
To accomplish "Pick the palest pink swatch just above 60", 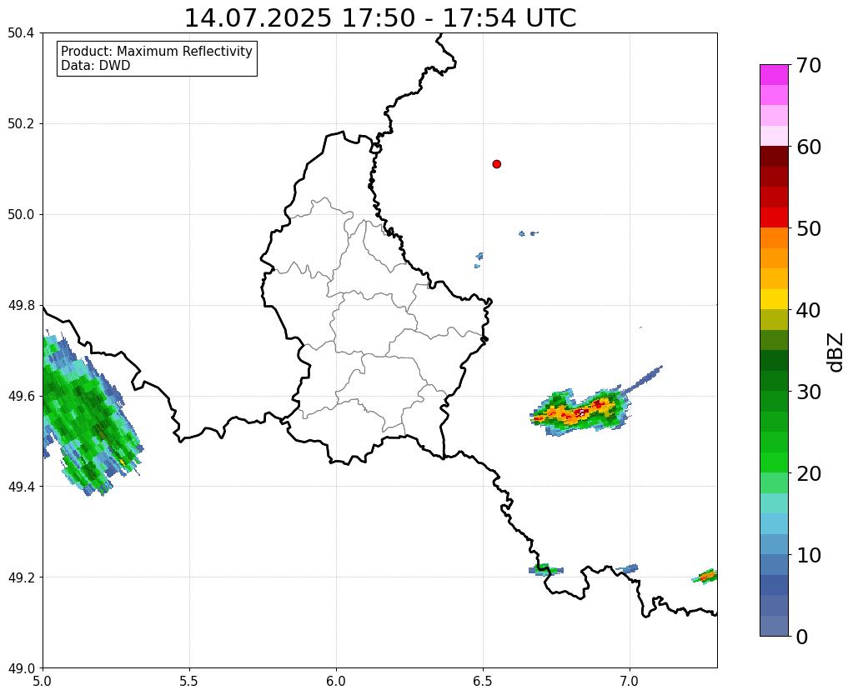I will coord(774,136).
